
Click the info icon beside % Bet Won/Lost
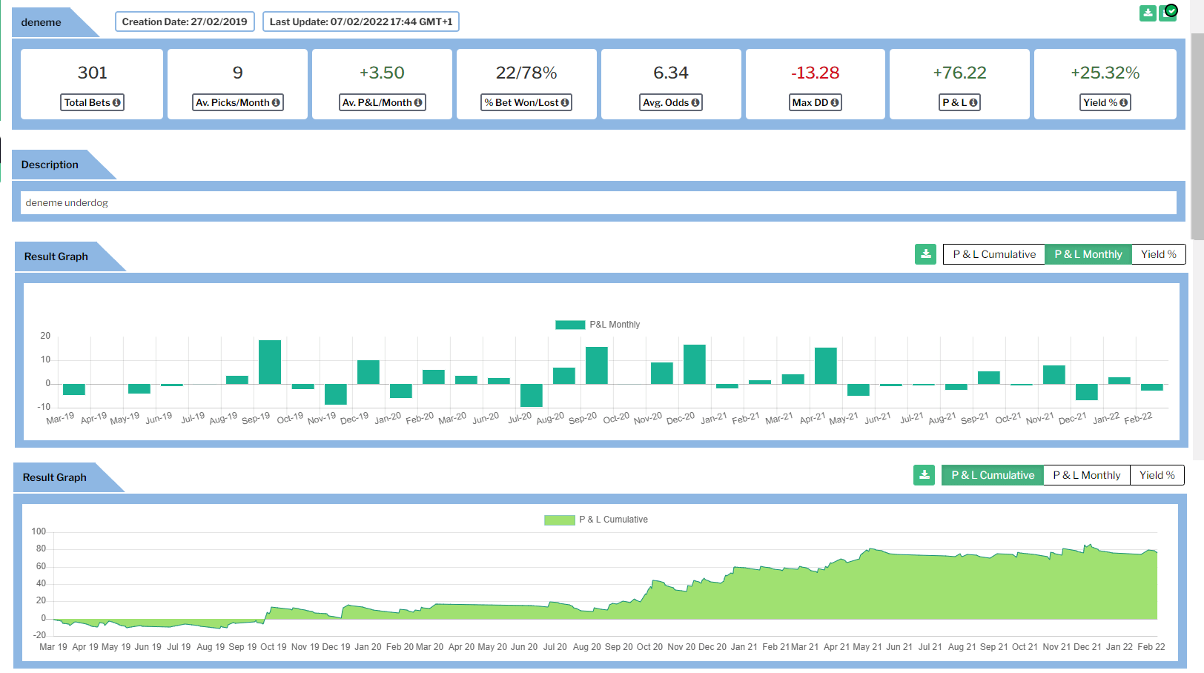pyautogui.click(x=565, y=103)
